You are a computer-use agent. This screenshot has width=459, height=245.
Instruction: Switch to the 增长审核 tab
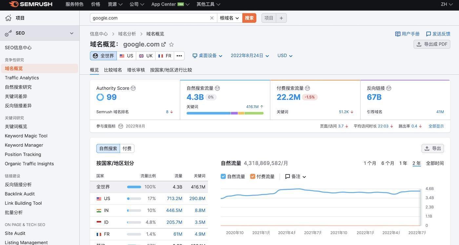(136, 70)
